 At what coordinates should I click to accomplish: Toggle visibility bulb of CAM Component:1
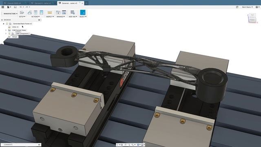click(9, 33)
